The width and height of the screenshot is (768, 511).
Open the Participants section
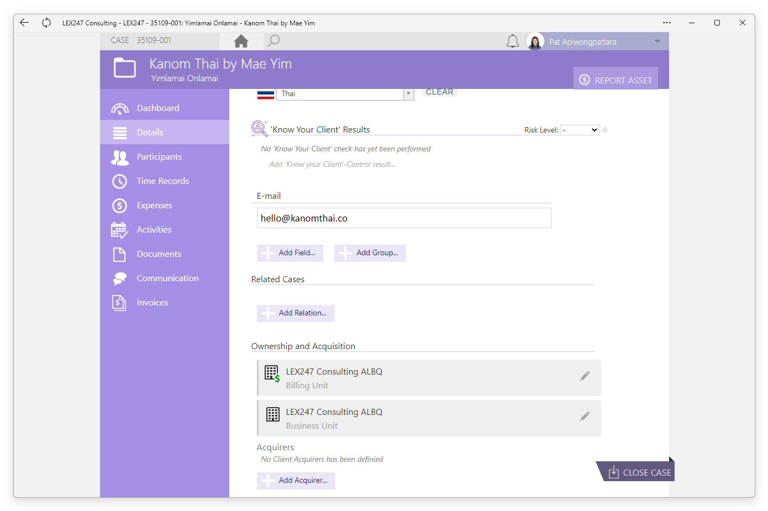click(x=165, y=156)
